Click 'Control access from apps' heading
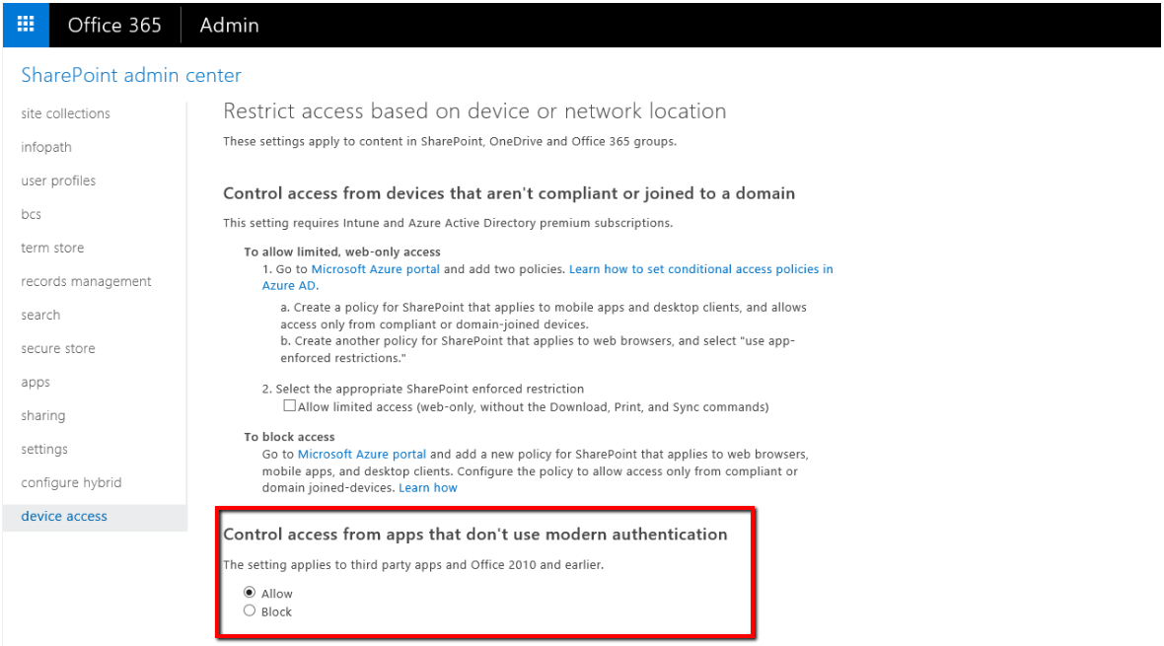 [475, 535]
